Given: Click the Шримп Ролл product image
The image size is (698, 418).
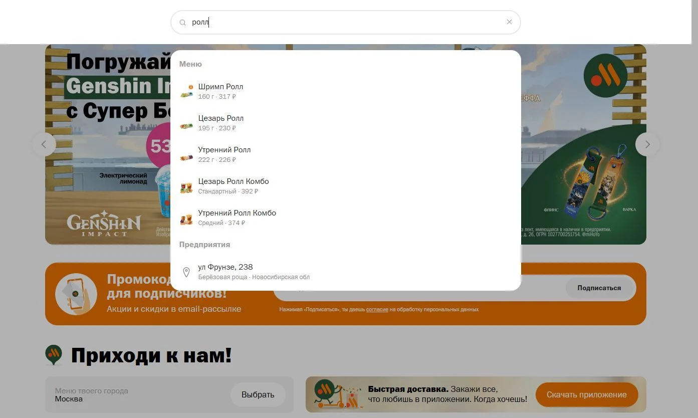Looking at the screenshot, I should (x=186, y=91).
